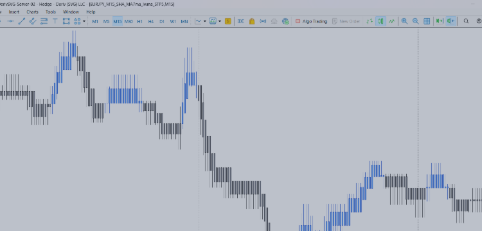Image resolution: width=482 pixels, height=231 pixels.
Task: Expand the templates dropdown arrow
Action: (x=220, y=21)
